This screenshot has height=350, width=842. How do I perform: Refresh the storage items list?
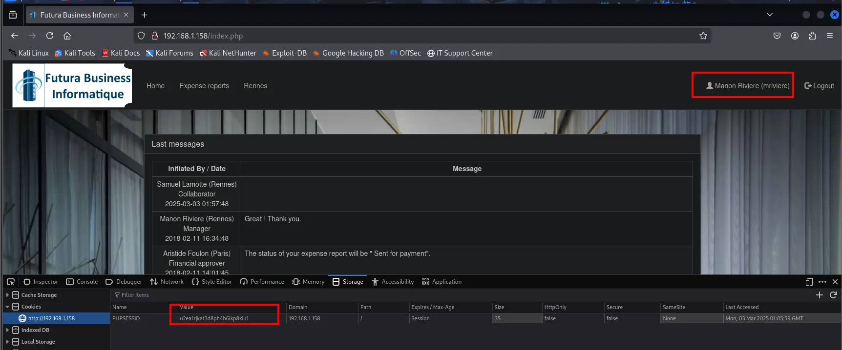click(833, 295)
